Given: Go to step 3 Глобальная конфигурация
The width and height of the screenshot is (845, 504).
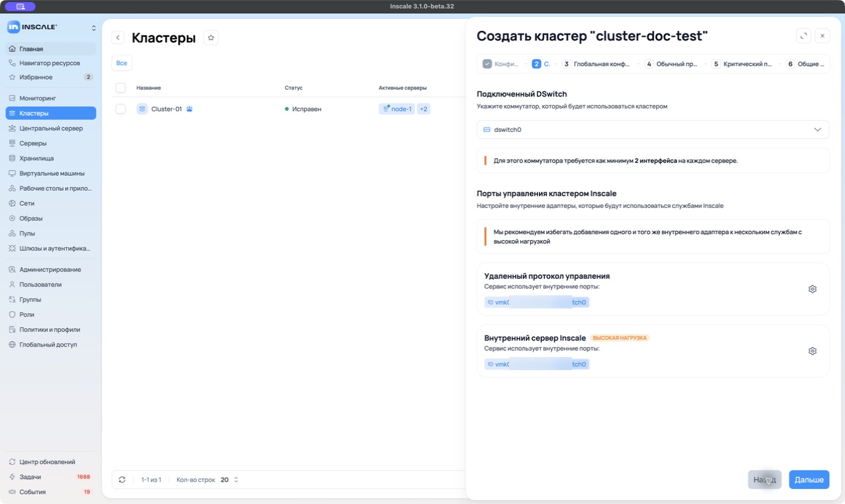Looking at the screenshot, I should click(x=596, y=64).
